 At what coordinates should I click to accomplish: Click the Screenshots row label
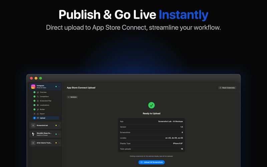(125, 132)
